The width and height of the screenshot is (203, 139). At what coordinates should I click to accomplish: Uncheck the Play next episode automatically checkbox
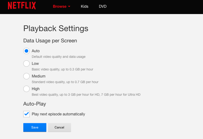click(26, 114)
